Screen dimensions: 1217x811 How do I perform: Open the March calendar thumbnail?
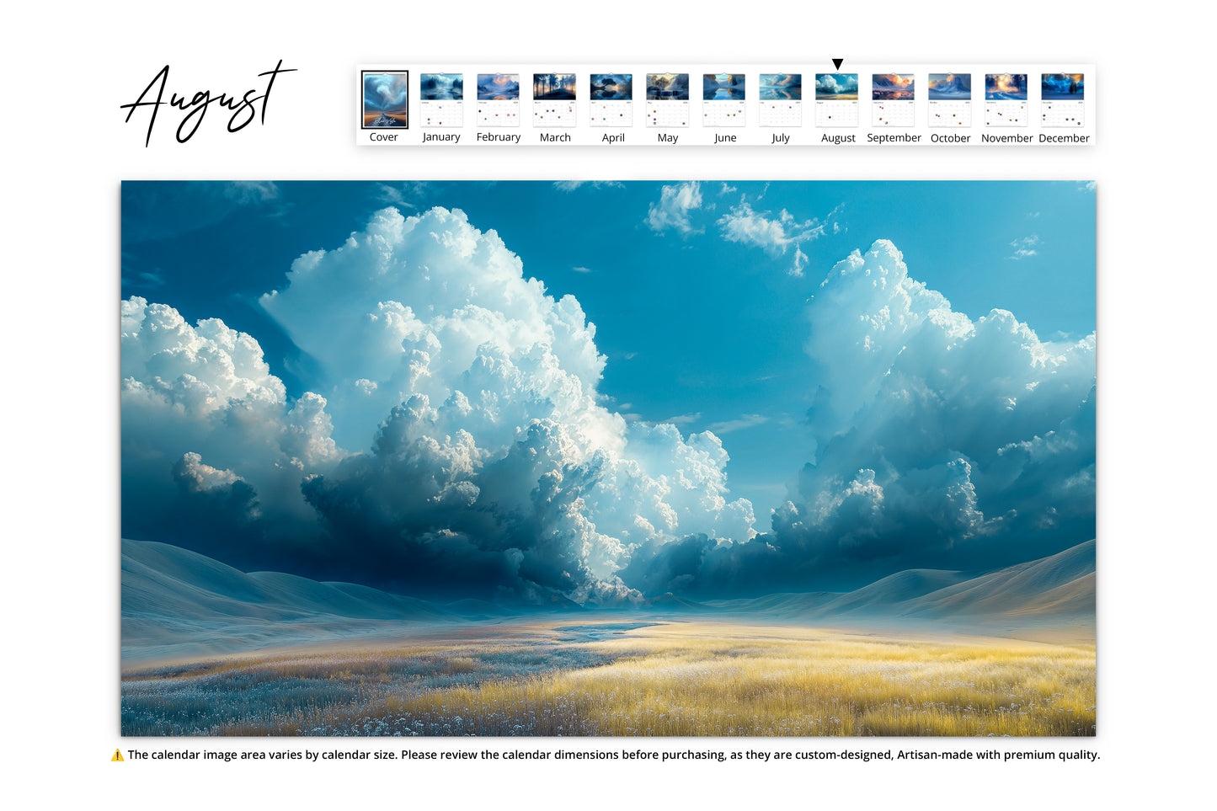[554, 100]
